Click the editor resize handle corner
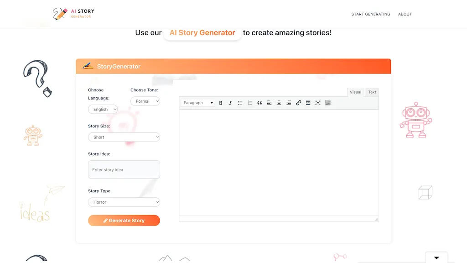Screen dimensions: 467x263 pos(376,219)
